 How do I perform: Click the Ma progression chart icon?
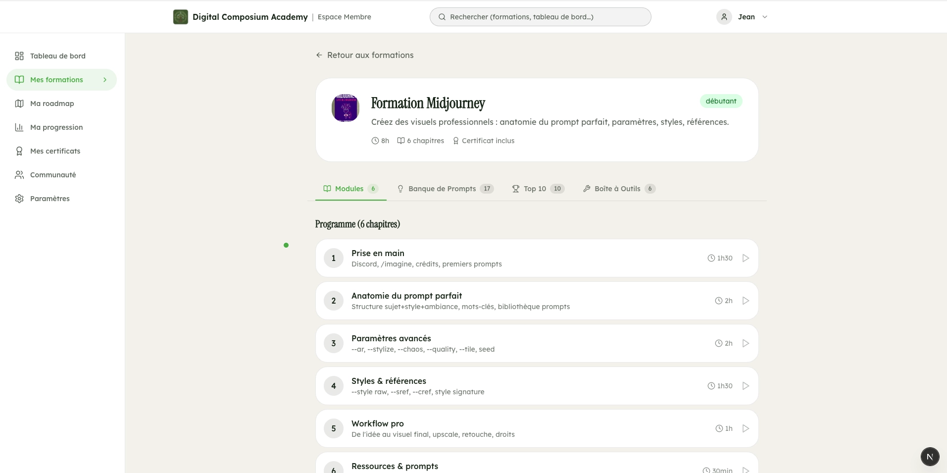click(x=19, y=127)
